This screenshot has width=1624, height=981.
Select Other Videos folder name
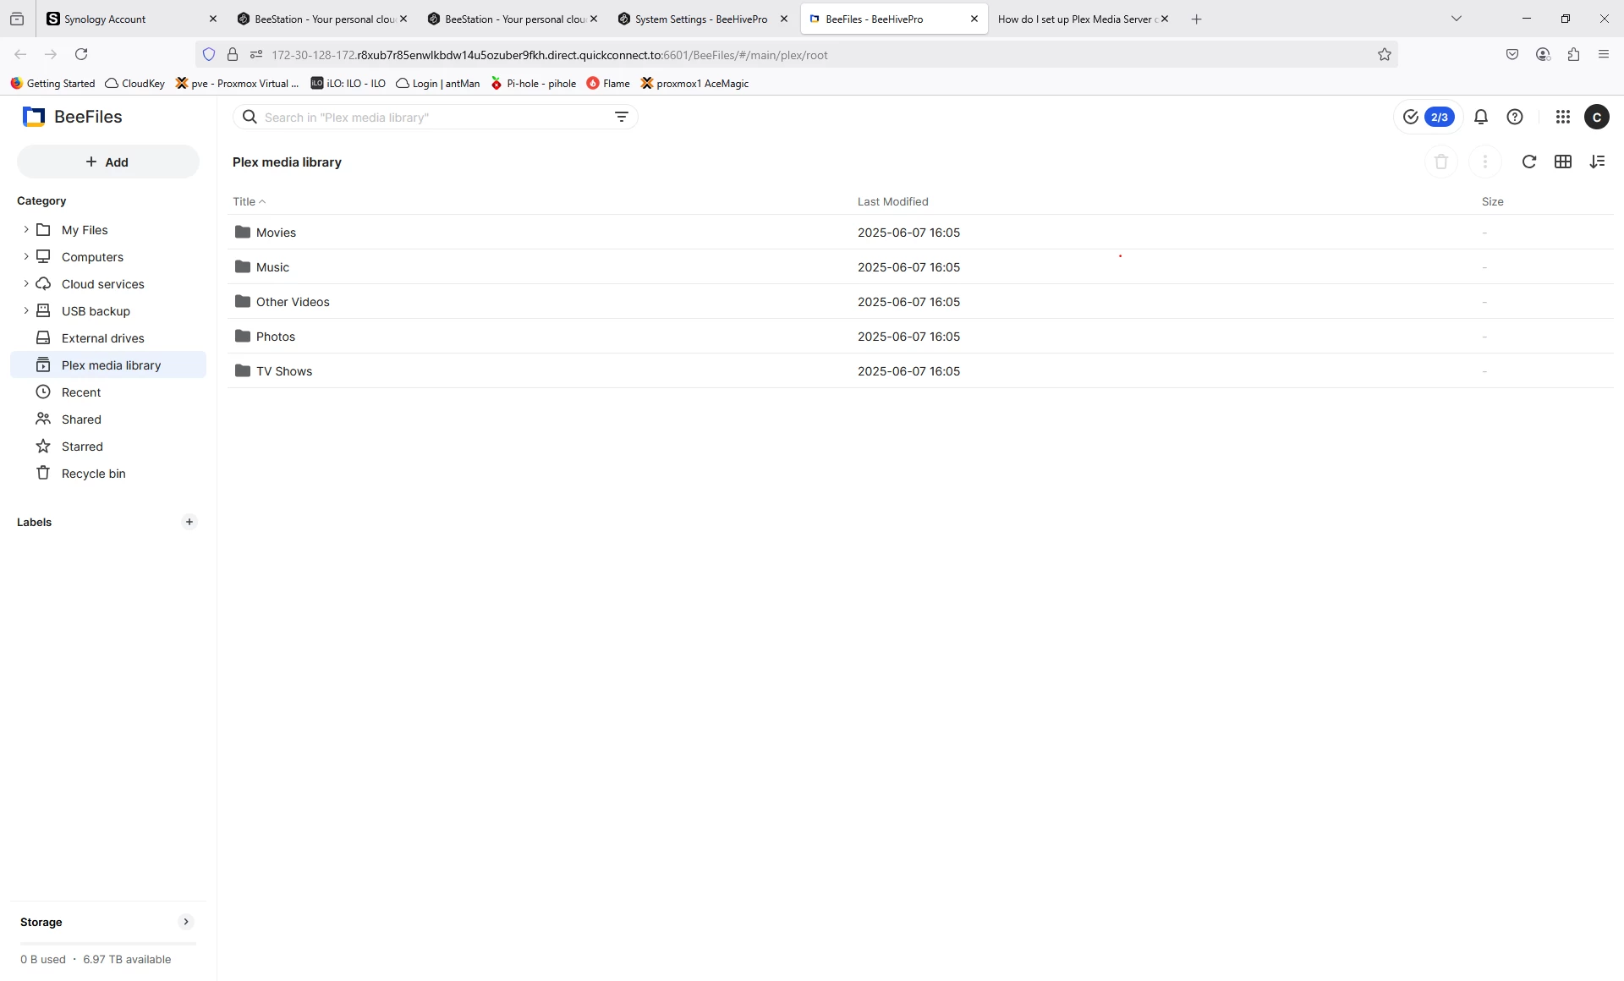coord(293,302)
